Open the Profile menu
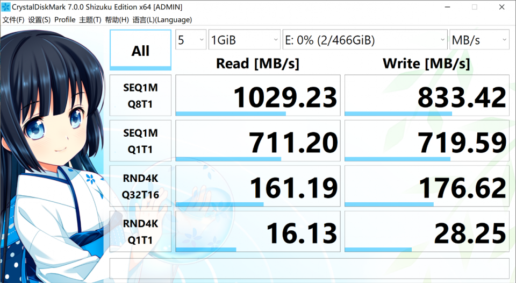 coord(65,20)
